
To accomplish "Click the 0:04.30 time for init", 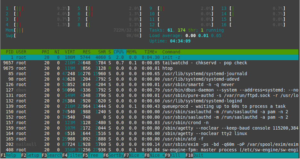I will coord(151,57).
